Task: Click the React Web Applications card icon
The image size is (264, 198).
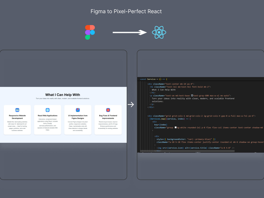Action: 48,110
